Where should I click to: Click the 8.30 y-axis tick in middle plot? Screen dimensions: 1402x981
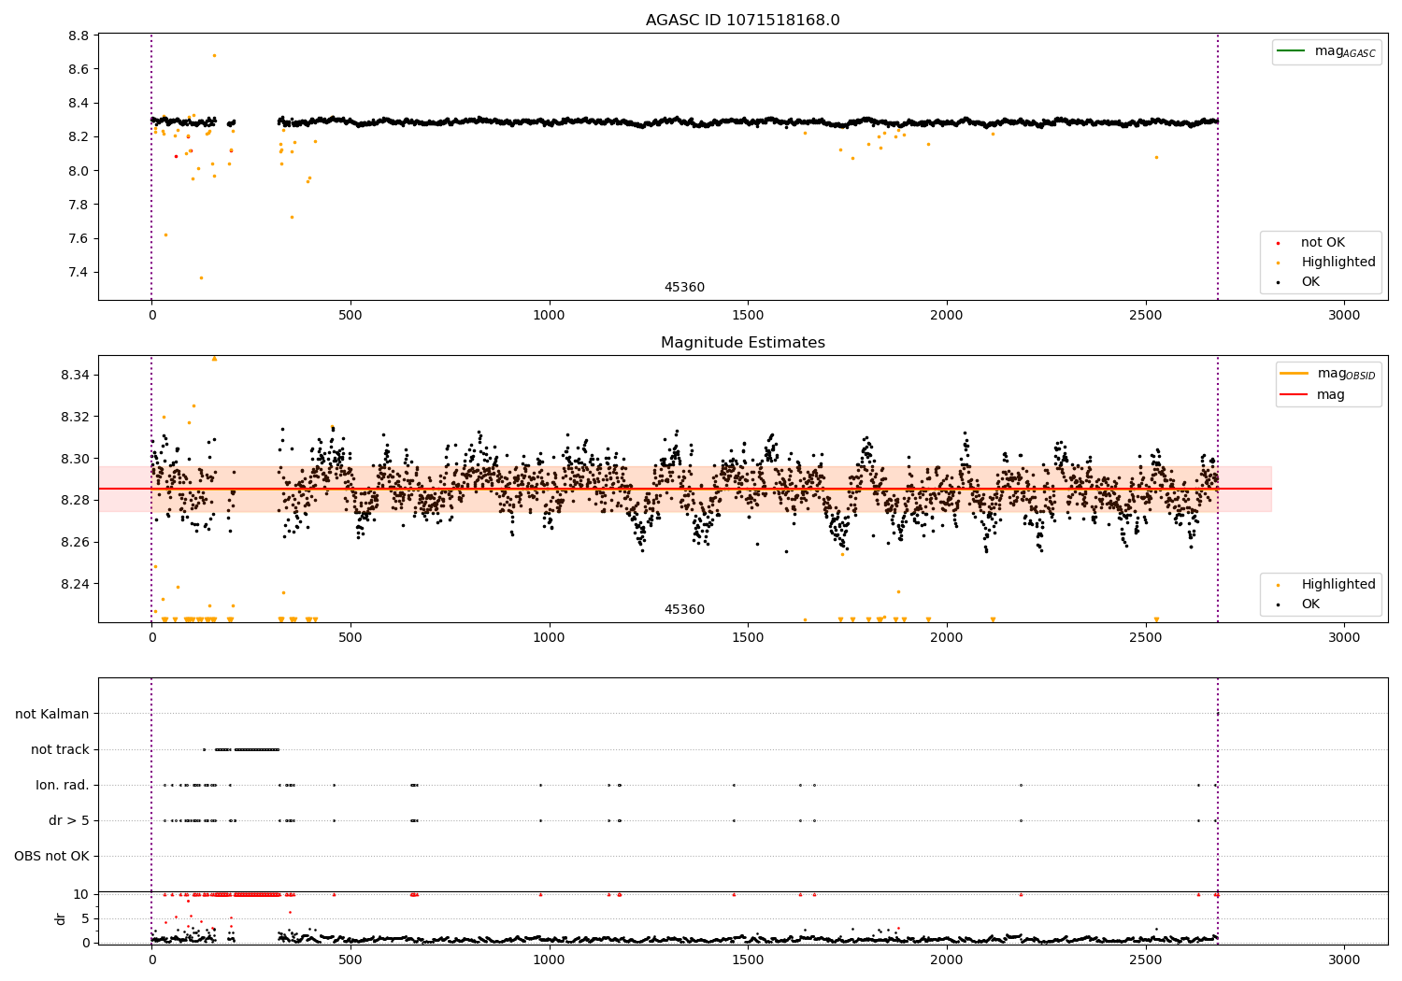(x=76, y=459)
